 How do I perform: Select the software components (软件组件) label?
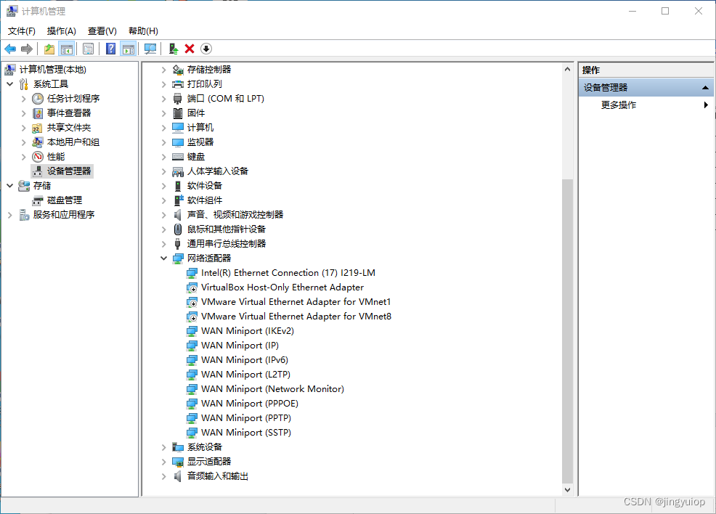[x=205, y=200]
